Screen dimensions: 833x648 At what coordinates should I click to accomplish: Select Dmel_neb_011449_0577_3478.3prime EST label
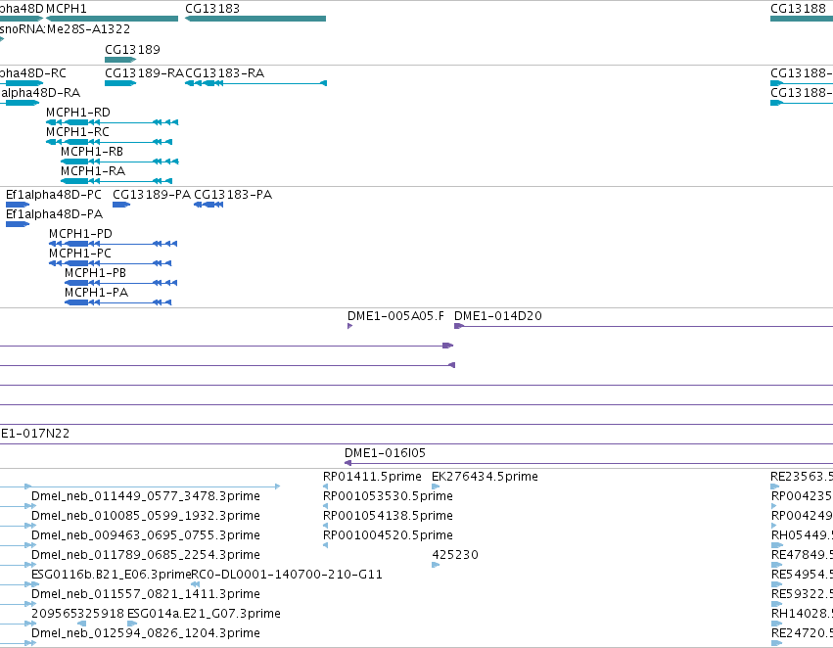[146, 496]
